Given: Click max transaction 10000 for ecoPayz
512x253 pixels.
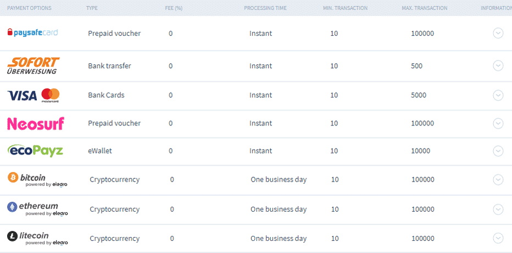Looking at the screenshot, I should coord(421,151).
